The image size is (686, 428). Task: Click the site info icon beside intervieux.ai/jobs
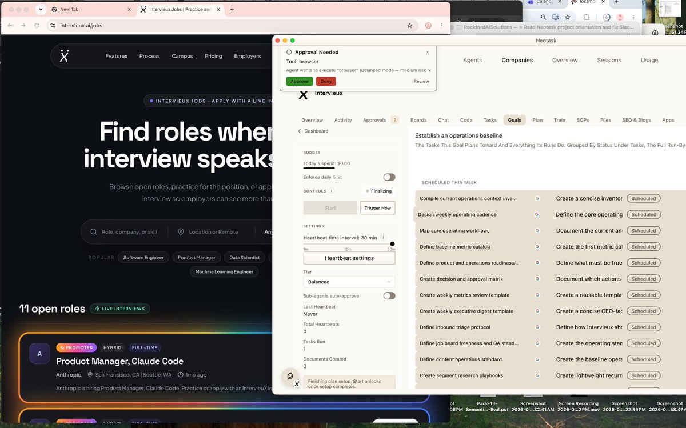(x=53, y=26)
